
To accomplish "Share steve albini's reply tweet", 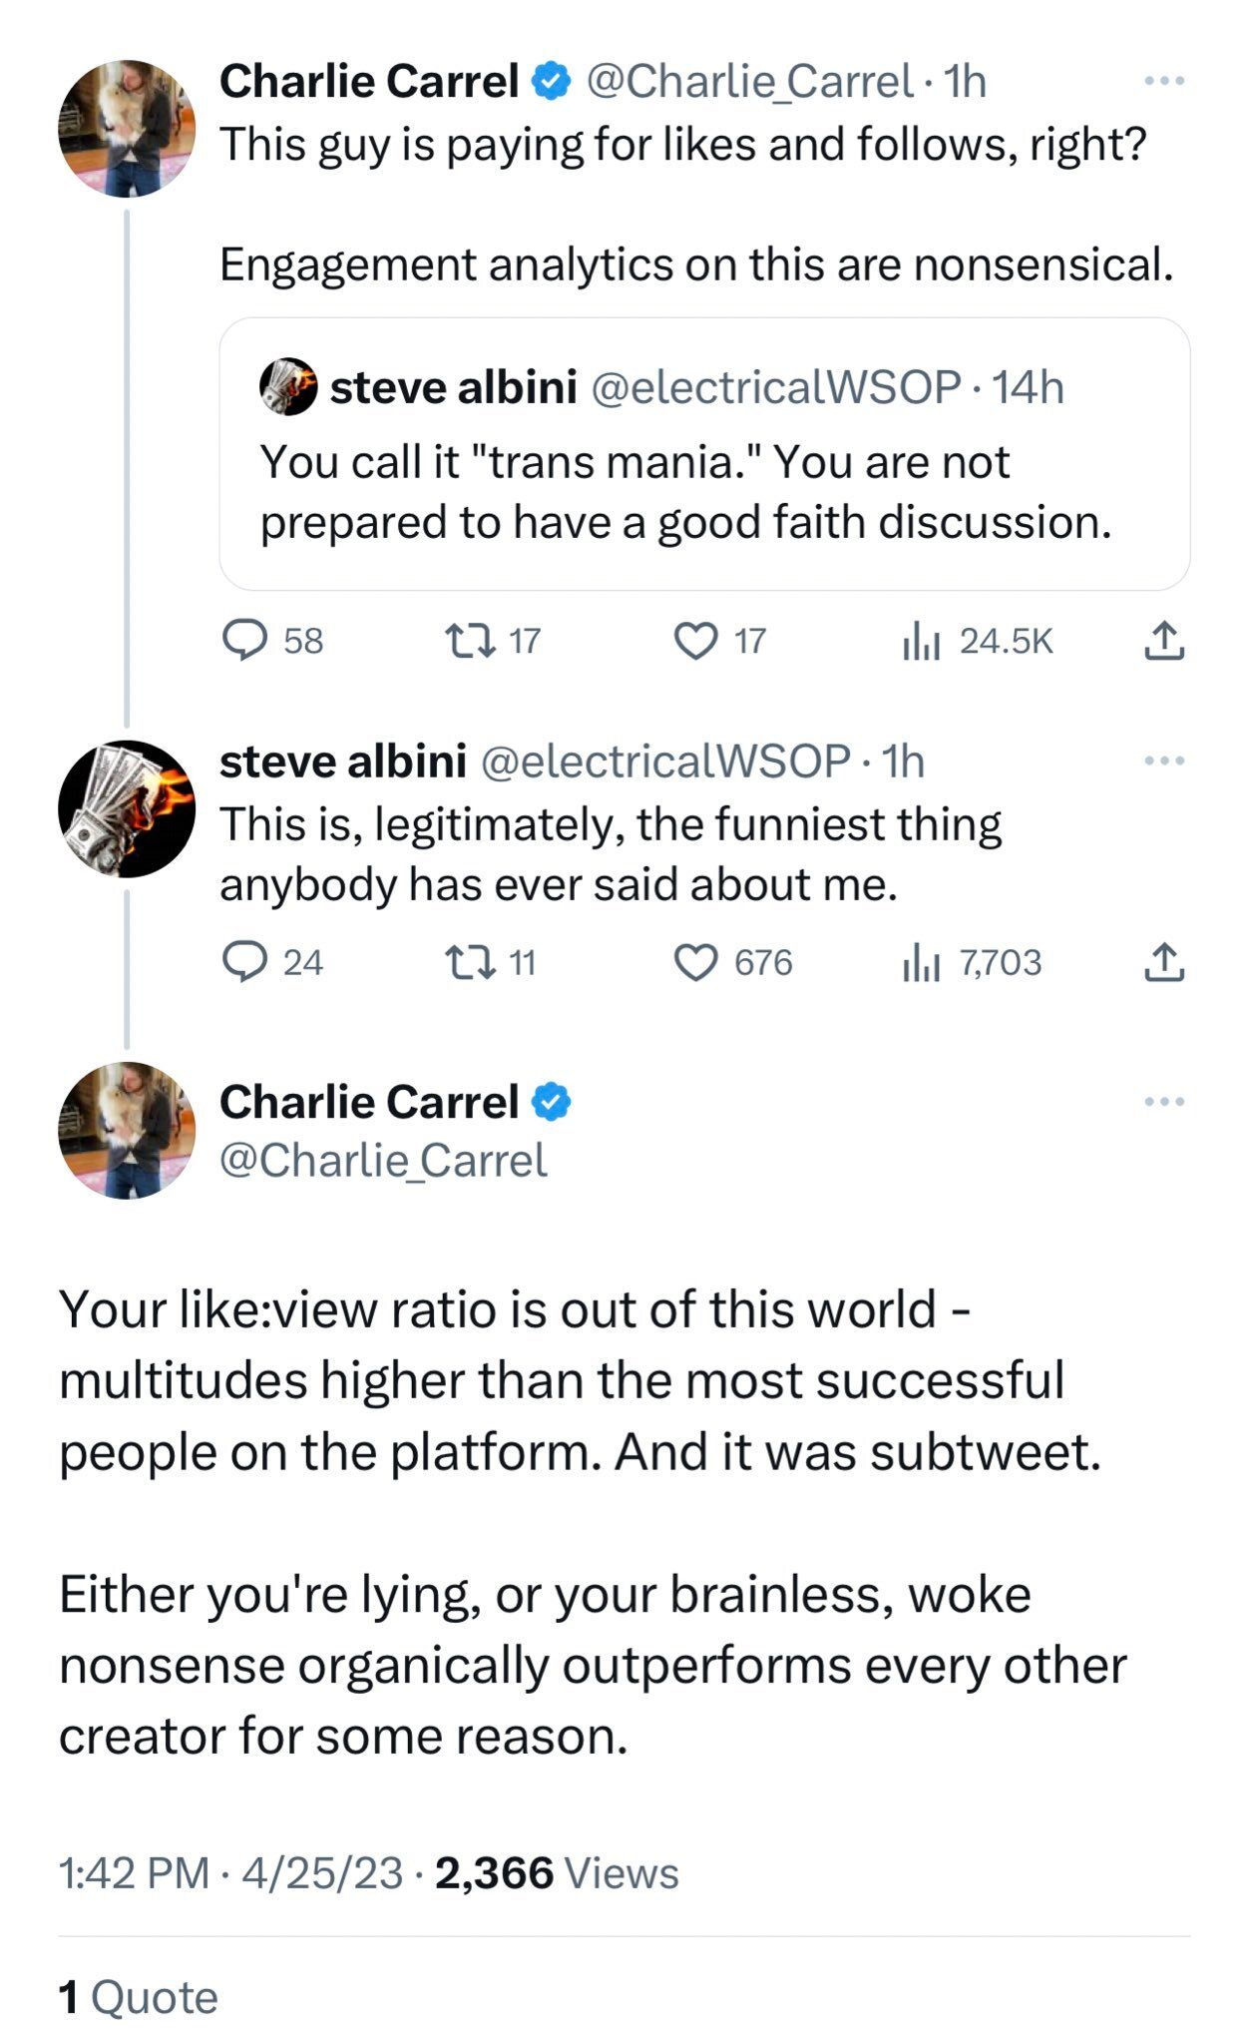I will pyautogui.click(x=1163, y=962).
